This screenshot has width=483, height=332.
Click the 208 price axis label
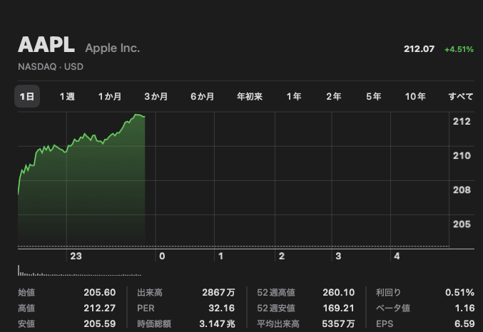[462, 190]
